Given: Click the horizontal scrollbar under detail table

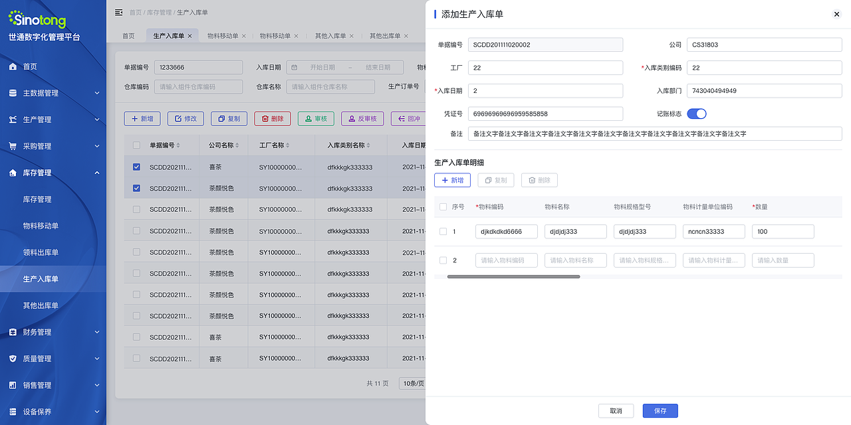Looking at the screenshot, I should 513,276.
